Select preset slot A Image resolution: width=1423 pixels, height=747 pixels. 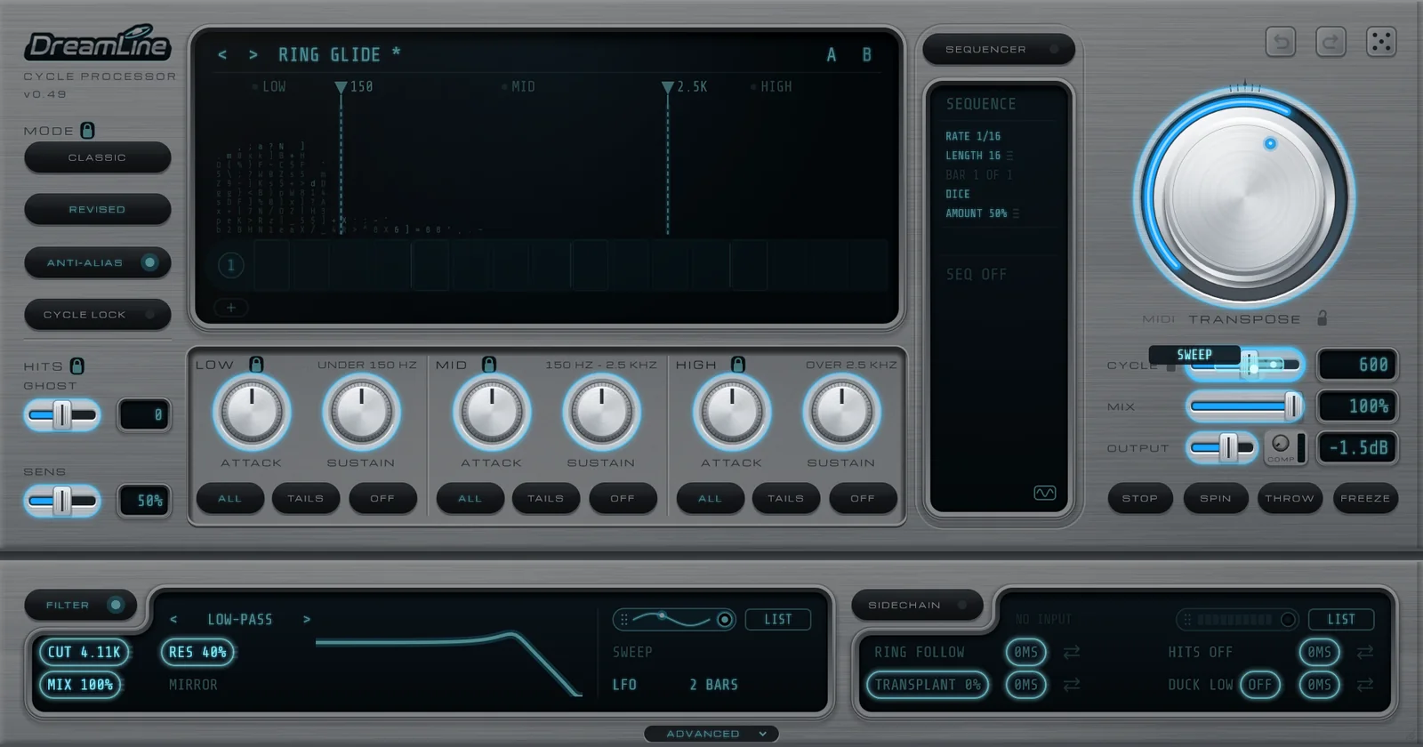point(832,55)
